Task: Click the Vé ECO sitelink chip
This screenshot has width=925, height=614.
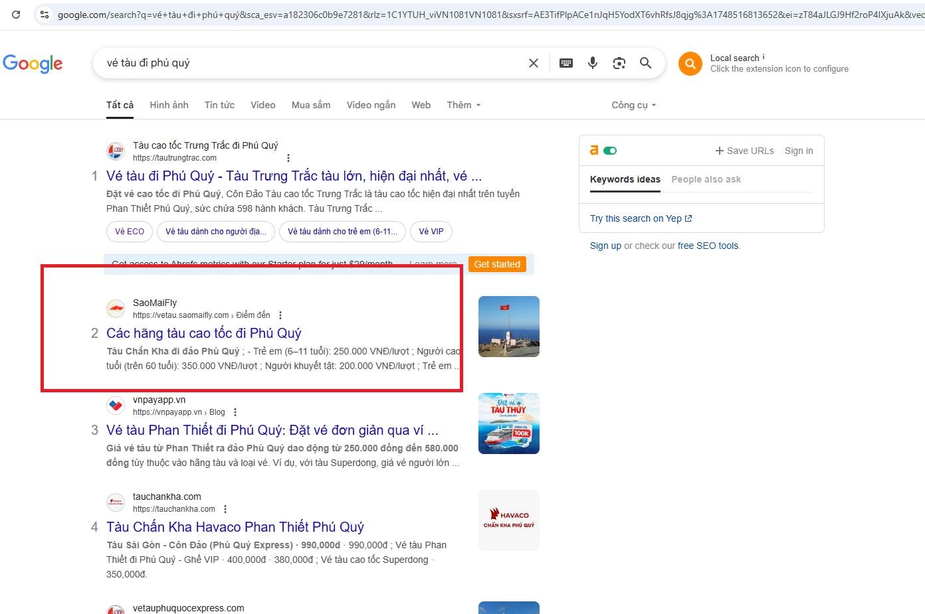Action: [x=130, y=232]
